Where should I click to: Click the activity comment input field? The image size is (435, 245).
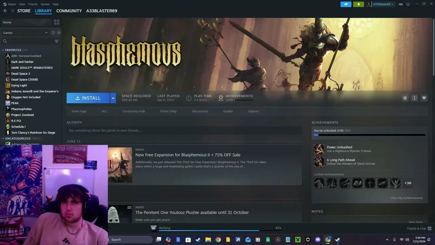[x=184, y=130]
